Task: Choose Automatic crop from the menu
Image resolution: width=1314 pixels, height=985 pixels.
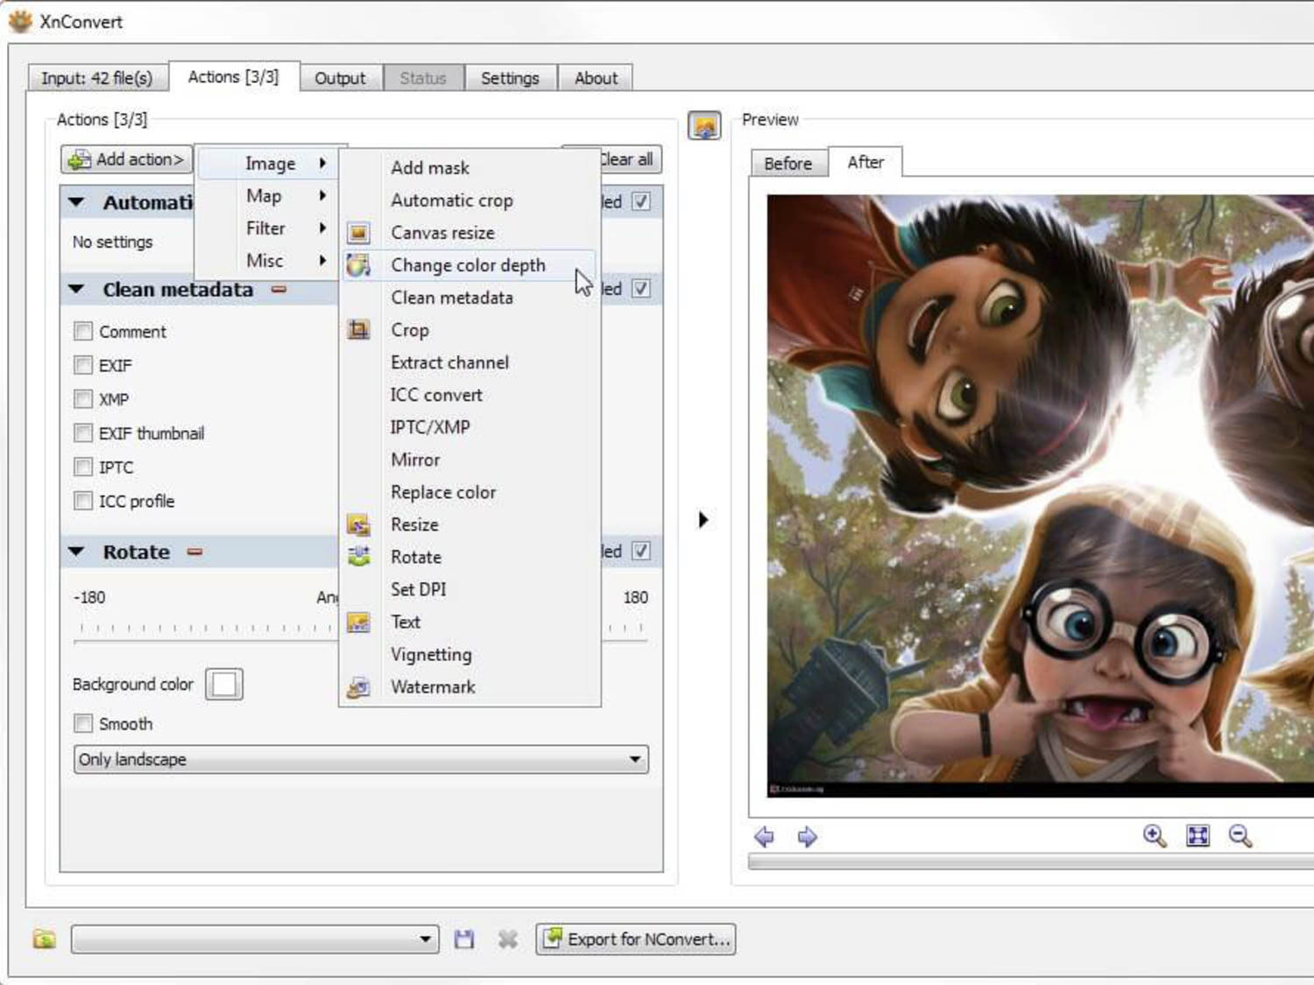Action: pyautogui.click(x=470, y=201)
